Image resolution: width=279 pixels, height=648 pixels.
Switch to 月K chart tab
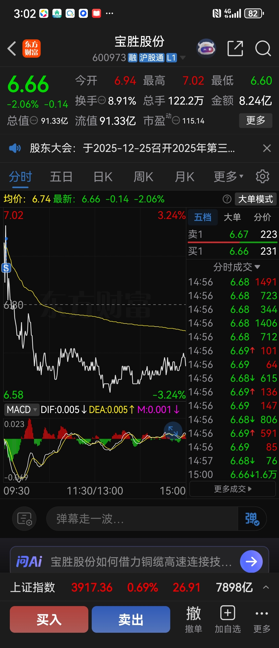coord(184,177)
